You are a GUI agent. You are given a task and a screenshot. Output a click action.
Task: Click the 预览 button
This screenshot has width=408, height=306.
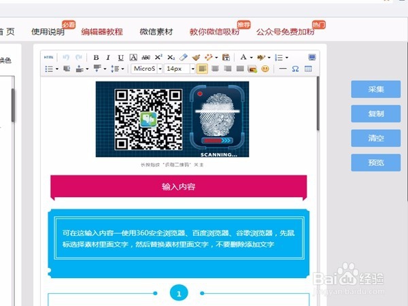coord(376,163)
